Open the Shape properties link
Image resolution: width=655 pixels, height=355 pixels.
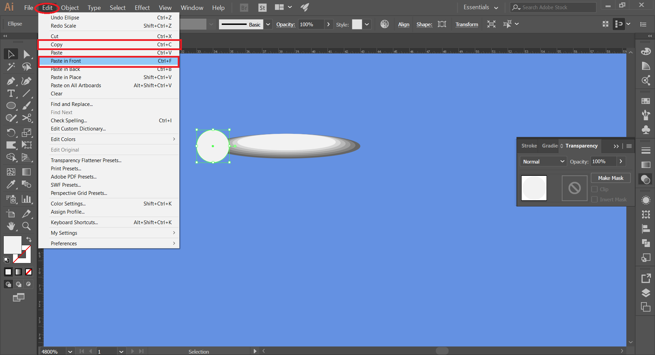(424, 24)
